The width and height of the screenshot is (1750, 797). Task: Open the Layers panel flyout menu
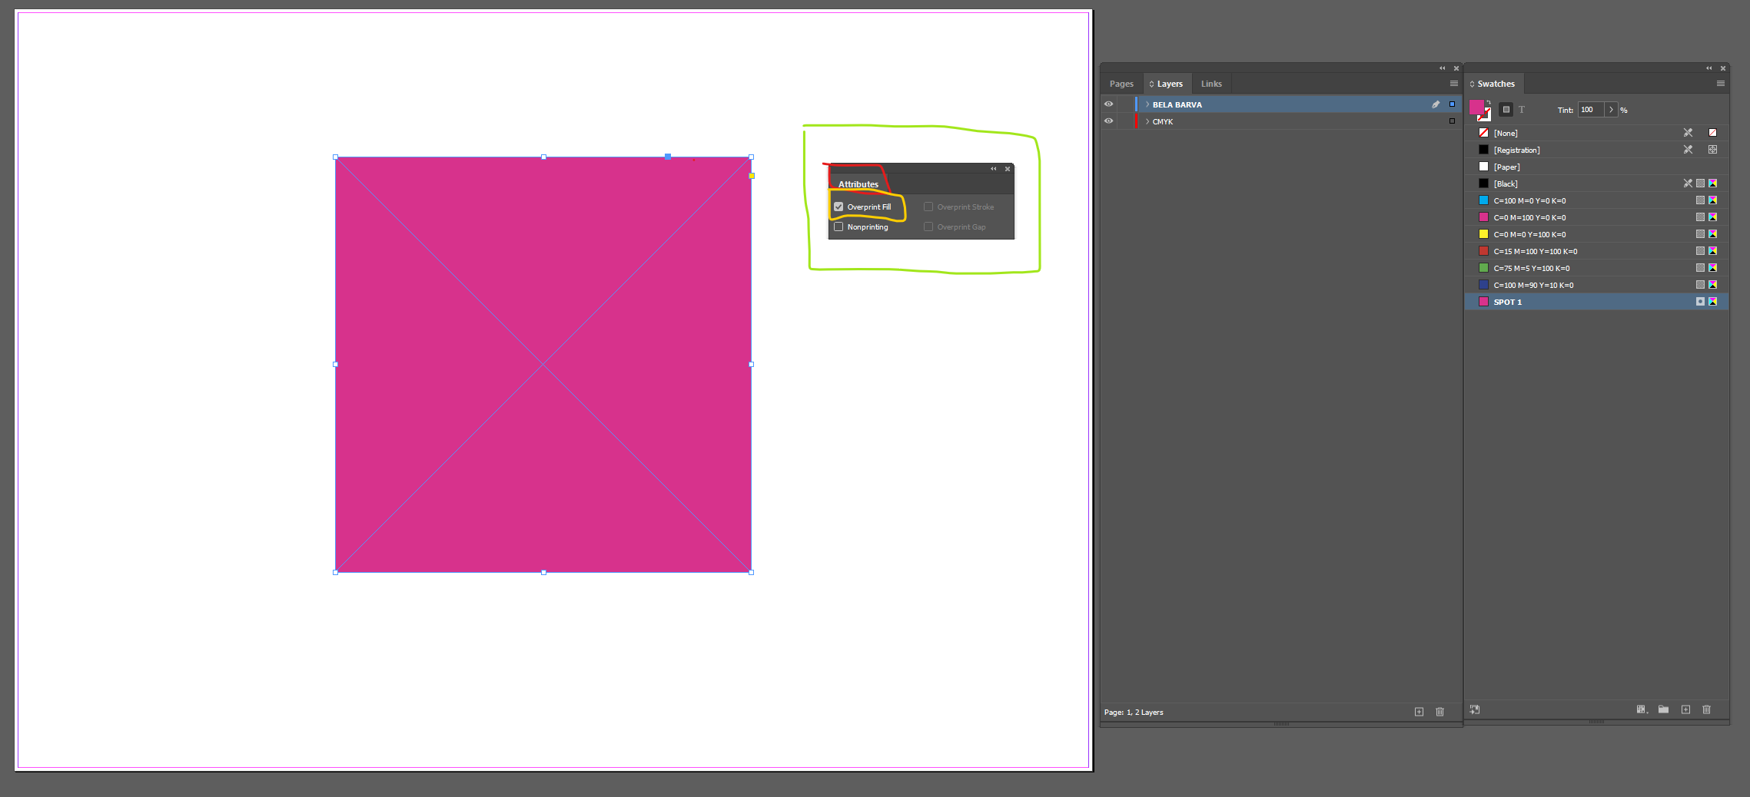(1453, 84)
